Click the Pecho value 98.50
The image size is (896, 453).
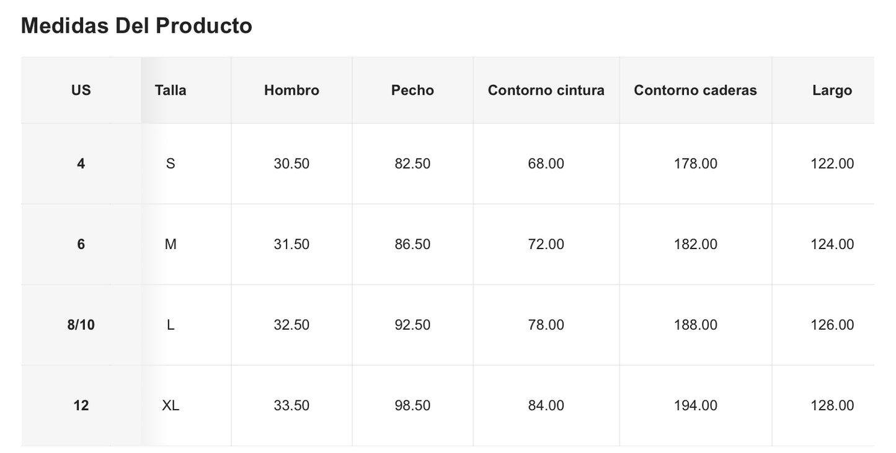pos(412,405)
